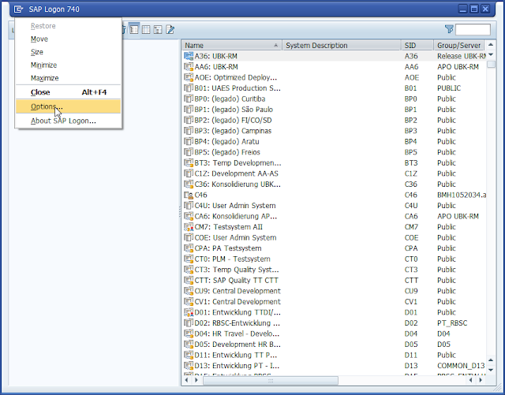The image size is (505, 395).
Task: Click the icon beside BP0: (legado) Curitiba
Action: click(x=189, y=99)
